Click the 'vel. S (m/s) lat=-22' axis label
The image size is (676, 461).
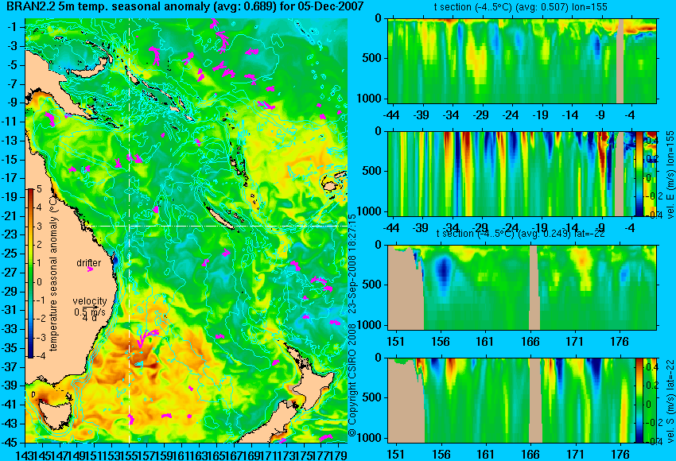(x=670, y=401)
